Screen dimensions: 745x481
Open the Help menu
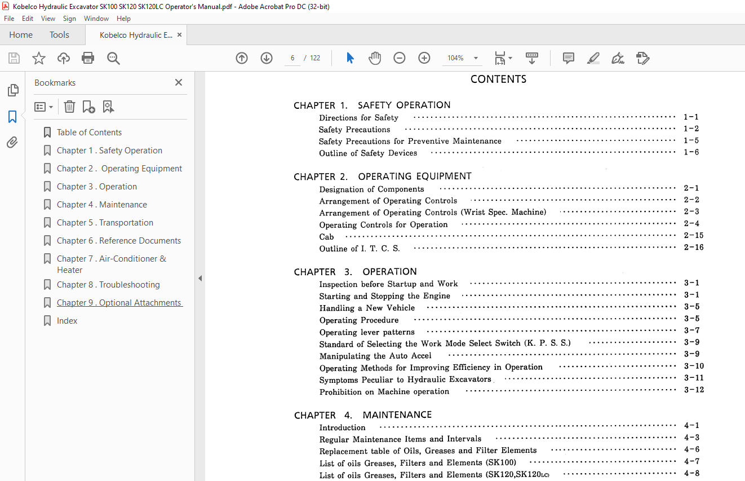pos(123,19)
